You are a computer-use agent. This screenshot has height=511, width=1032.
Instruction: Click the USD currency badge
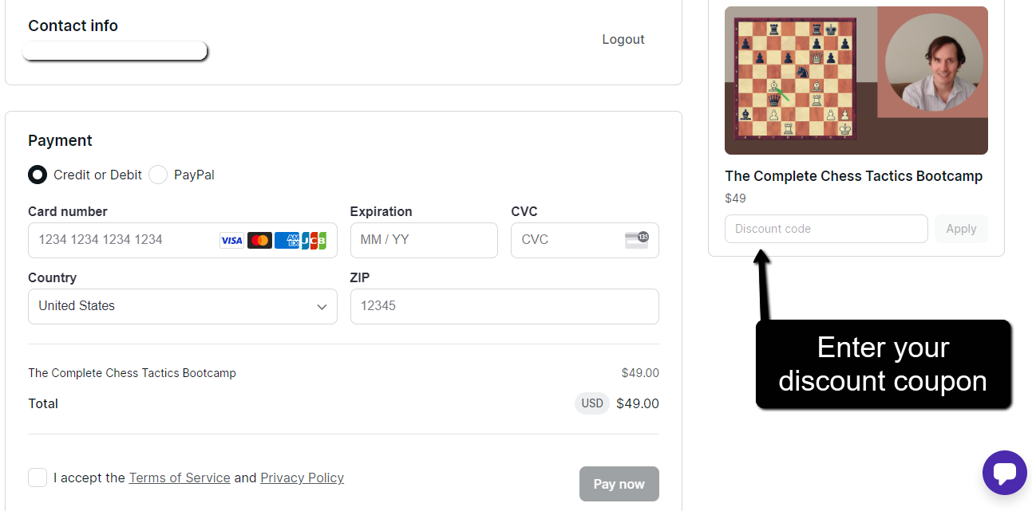(x=592, y=403)
